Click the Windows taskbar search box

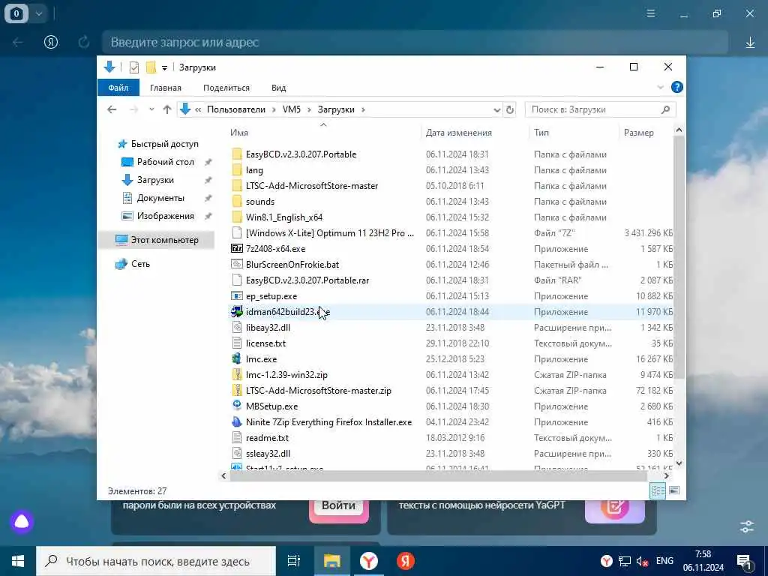coord(157,561)
